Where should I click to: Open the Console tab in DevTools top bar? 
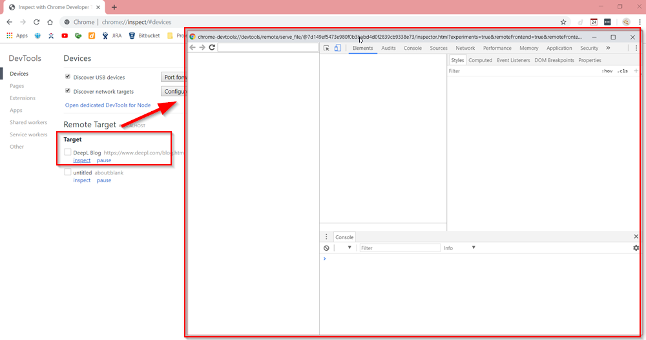click(x=412, y=48)
